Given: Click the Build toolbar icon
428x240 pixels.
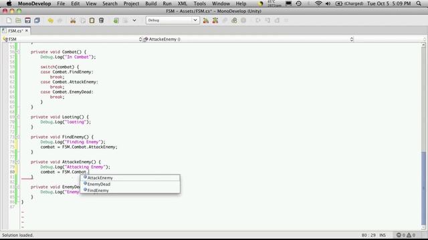Looking at the screenshot, I should pos(206,21).
